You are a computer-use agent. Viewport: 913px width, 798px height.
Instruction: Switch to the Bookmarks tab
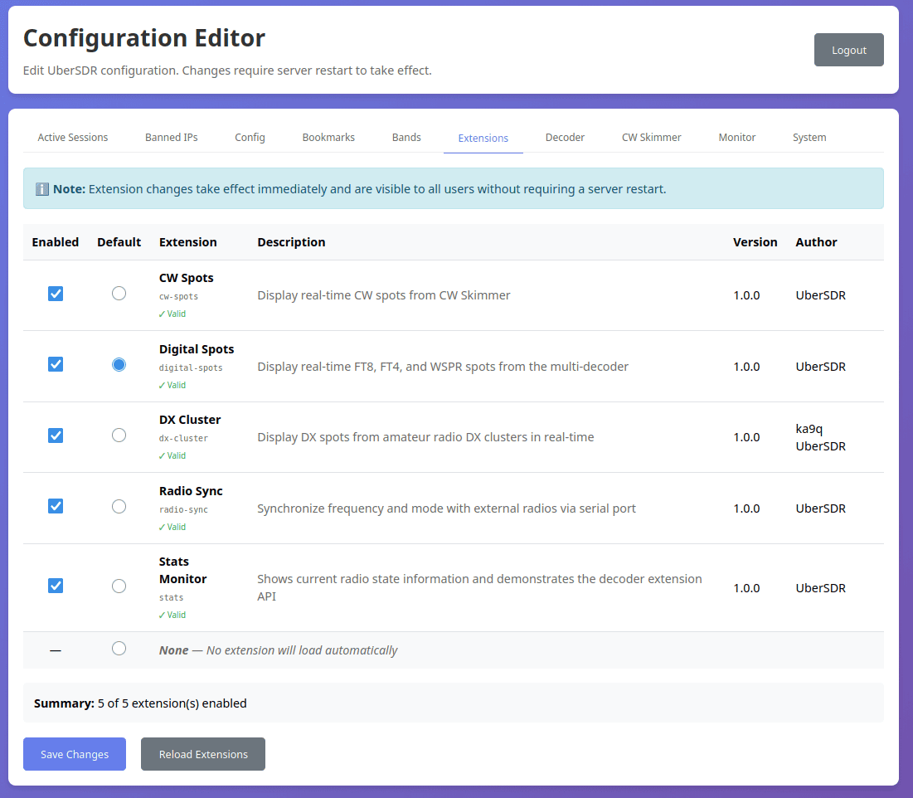[x=328, y=137]
